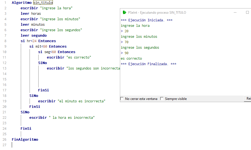Viewport: 251px width, 150px height.
Task: Click the 'Ejecución Finalizada' message line
Action: pyautogui.click(x=149, y=64)
